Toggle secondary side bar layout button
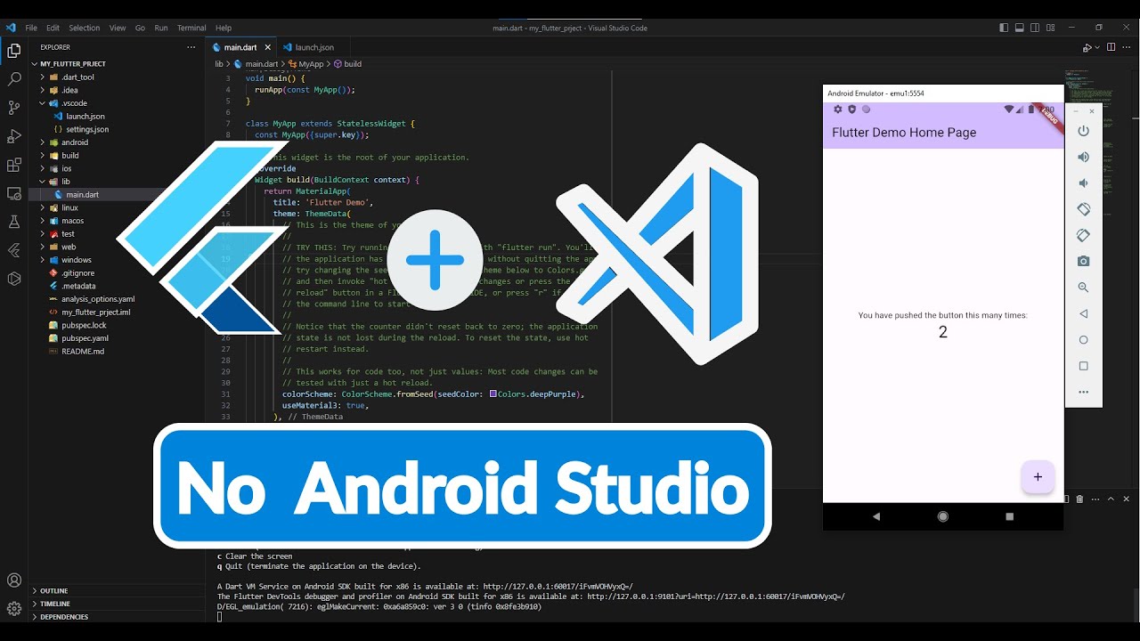The width and height of the screenshot is (1140, 641). 1036,28
